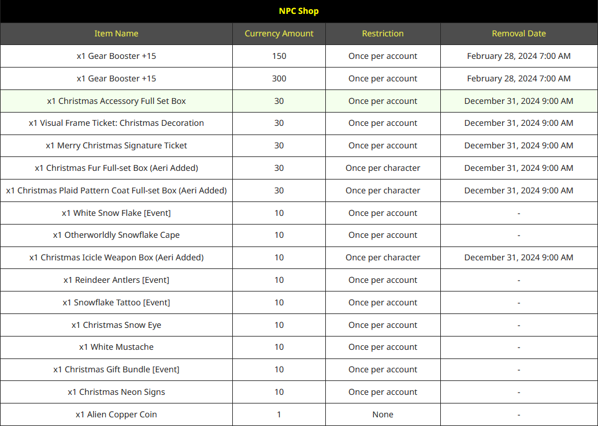Select Visual Frame Ticket: Christmas Decoration item
Screen dimensions: 598x426
coord(116,123)
